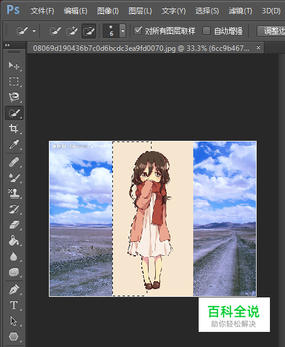Select the Blur tool
Viewport: 285px width, 347px height.
click(x=14, y=256)
